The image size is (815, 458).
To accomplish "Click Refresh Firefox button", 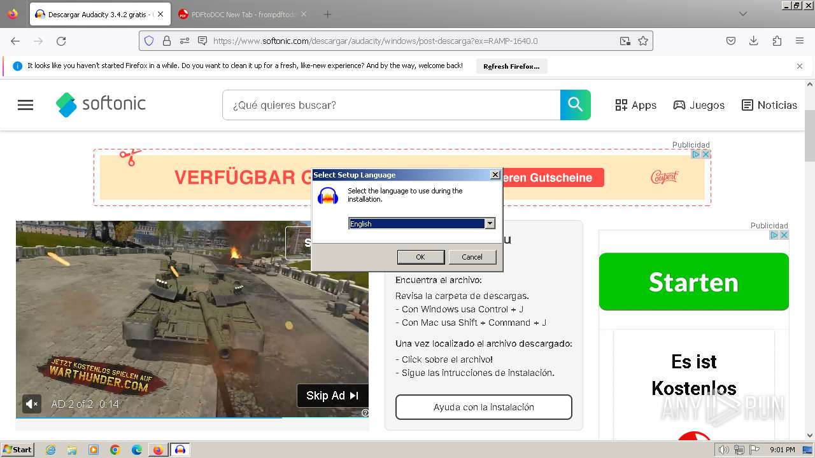I will pyautogui.click(x=511, y=66).
